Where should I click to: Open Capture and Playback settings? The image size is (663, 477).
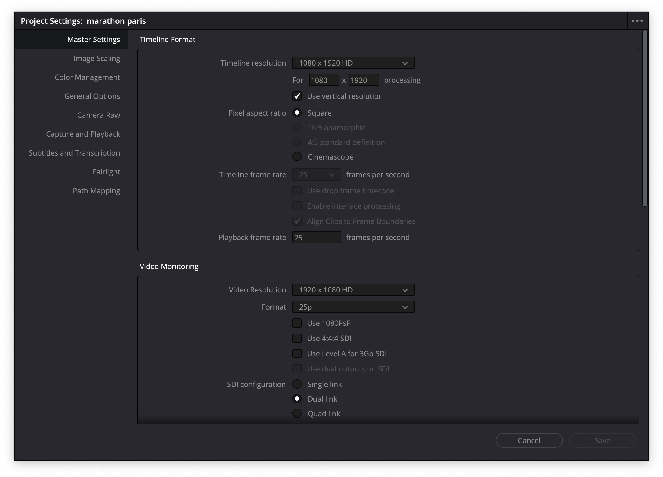click(83, 134)
